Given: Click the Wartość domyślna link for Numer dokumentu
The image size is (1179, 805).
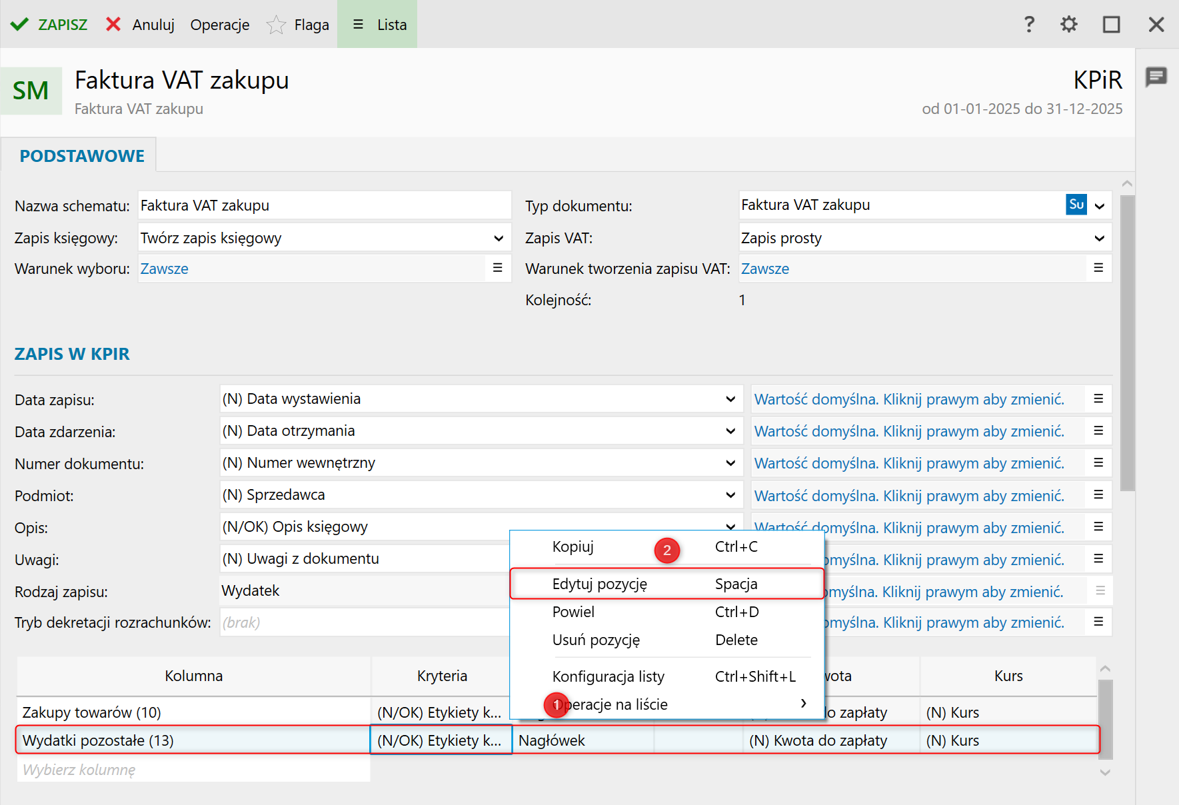Looking at the screenshot, I should tap(908, 463).
